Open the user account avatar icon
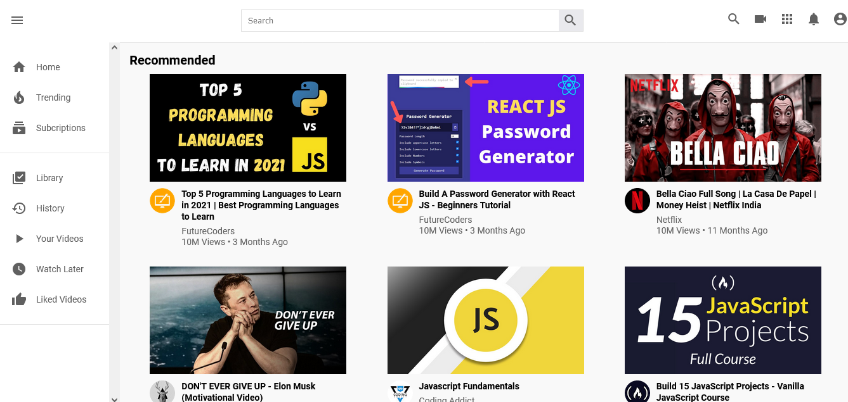 pyautogui.click(x=840, y=20)
